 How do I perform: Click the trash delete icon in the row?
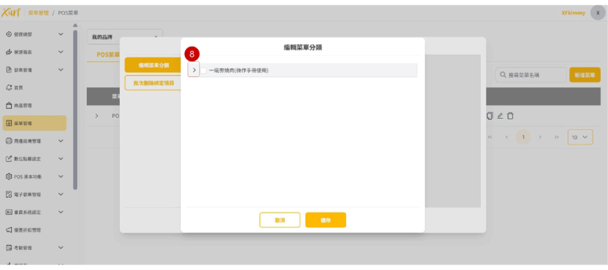click(x=510, y=115)
